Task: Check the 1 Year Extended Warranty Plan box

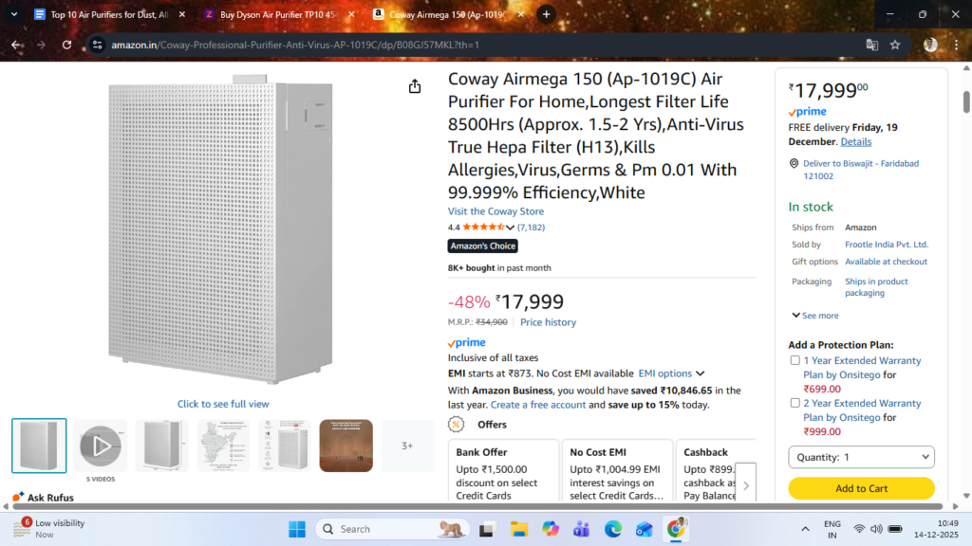Action: click(794, 360)
